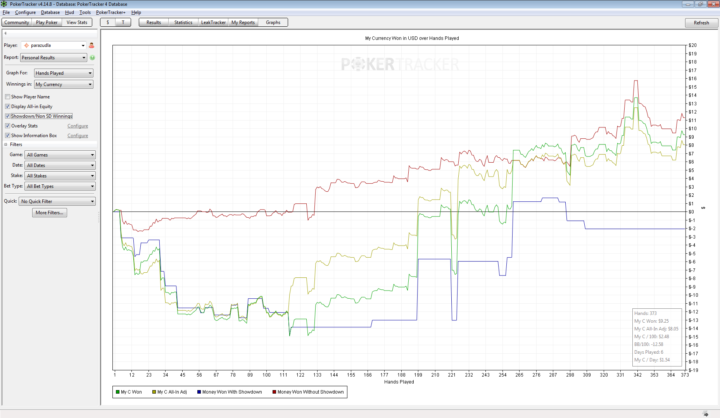This screenshot has height=418, width=720.
Task: Open the Graph For dropdown
Action: [64, 73]
